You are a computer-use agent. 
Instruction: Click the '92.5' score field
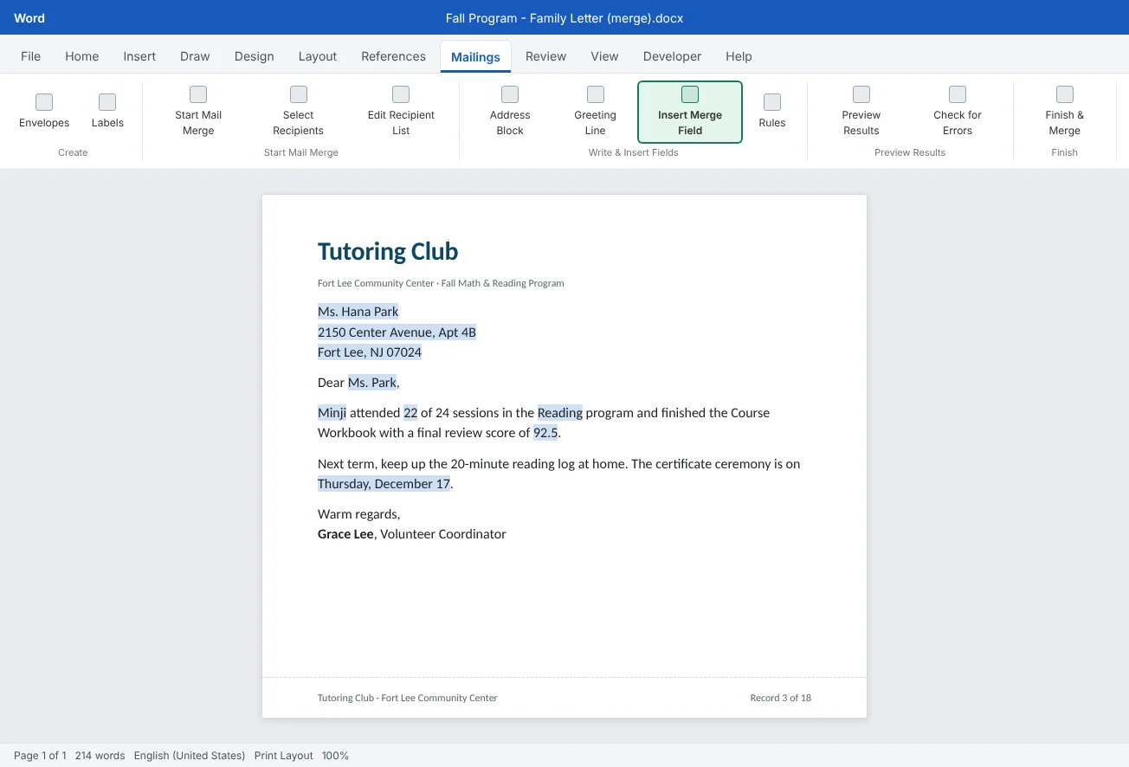[545, 433]
